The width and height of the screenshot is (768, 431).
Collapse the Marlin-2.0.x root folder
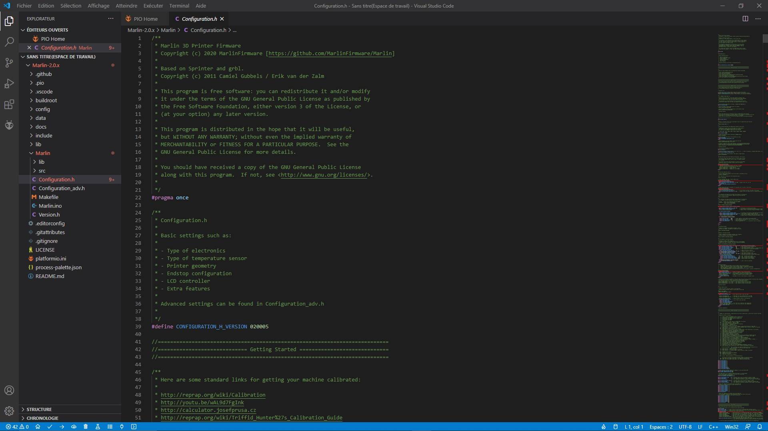46,65
